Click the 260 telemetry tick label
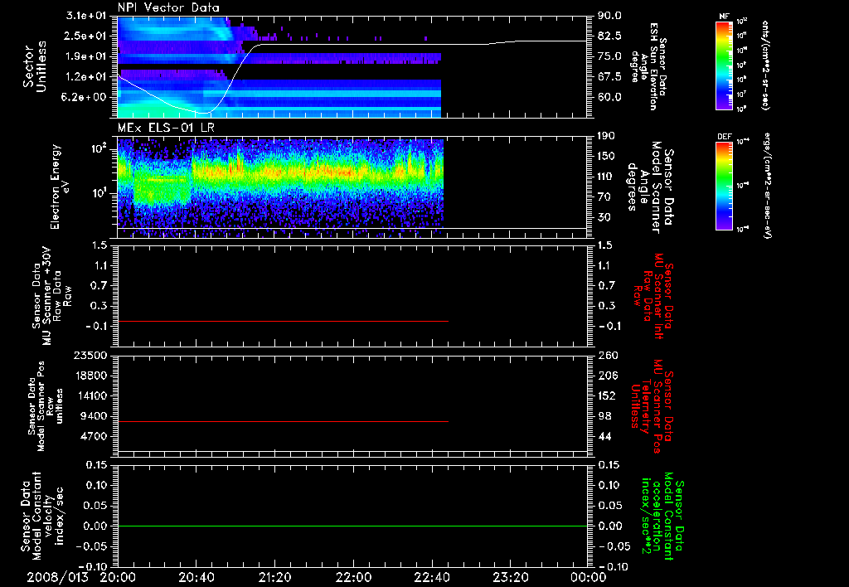This screenshot has width=849, height=587. point(608,355)
